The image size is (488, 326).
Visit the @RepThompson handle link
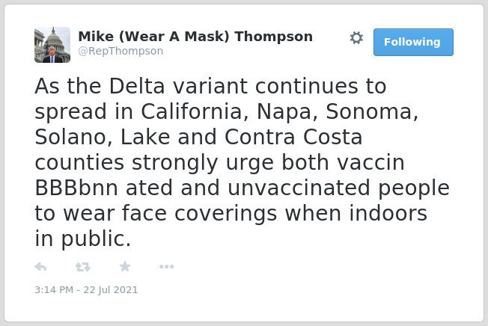(x=121, y=51)
